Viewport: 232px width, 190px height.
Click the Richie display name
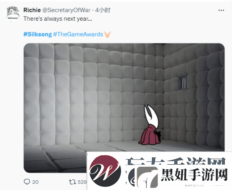pyautogui.click(x=32, y=10)
